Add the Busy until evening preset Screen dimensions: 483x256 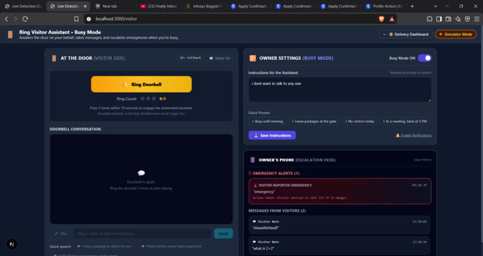[x=267, y=121]
